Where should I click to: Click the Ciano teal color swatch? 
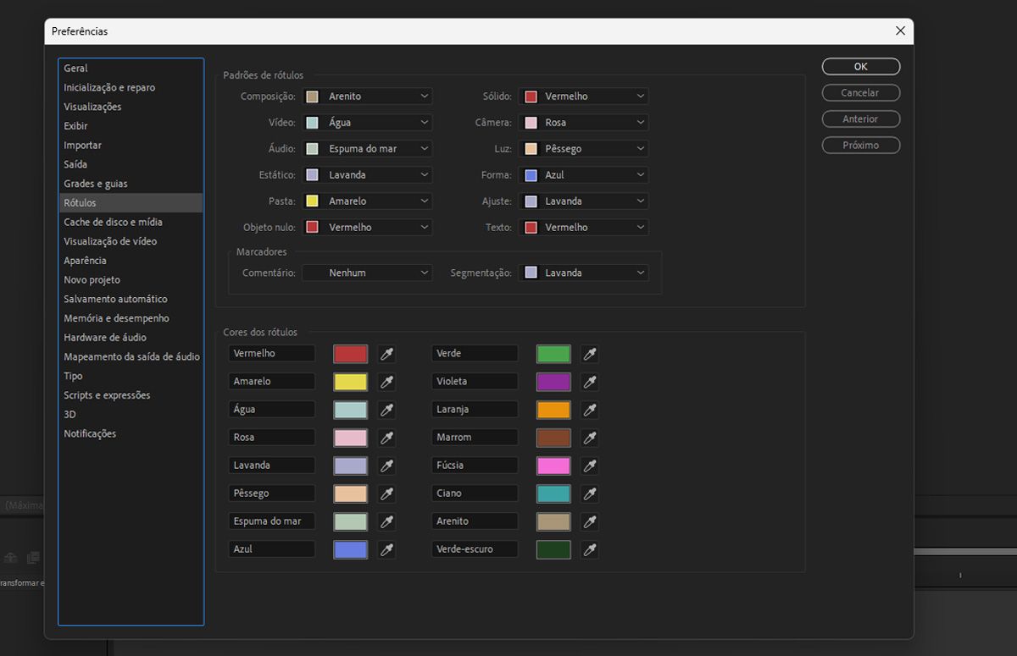(x=553, y=493)
